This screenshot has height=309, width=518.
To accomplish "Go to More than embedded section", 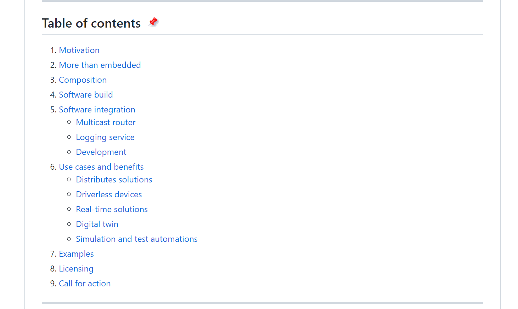I will (x=100, y=65).
